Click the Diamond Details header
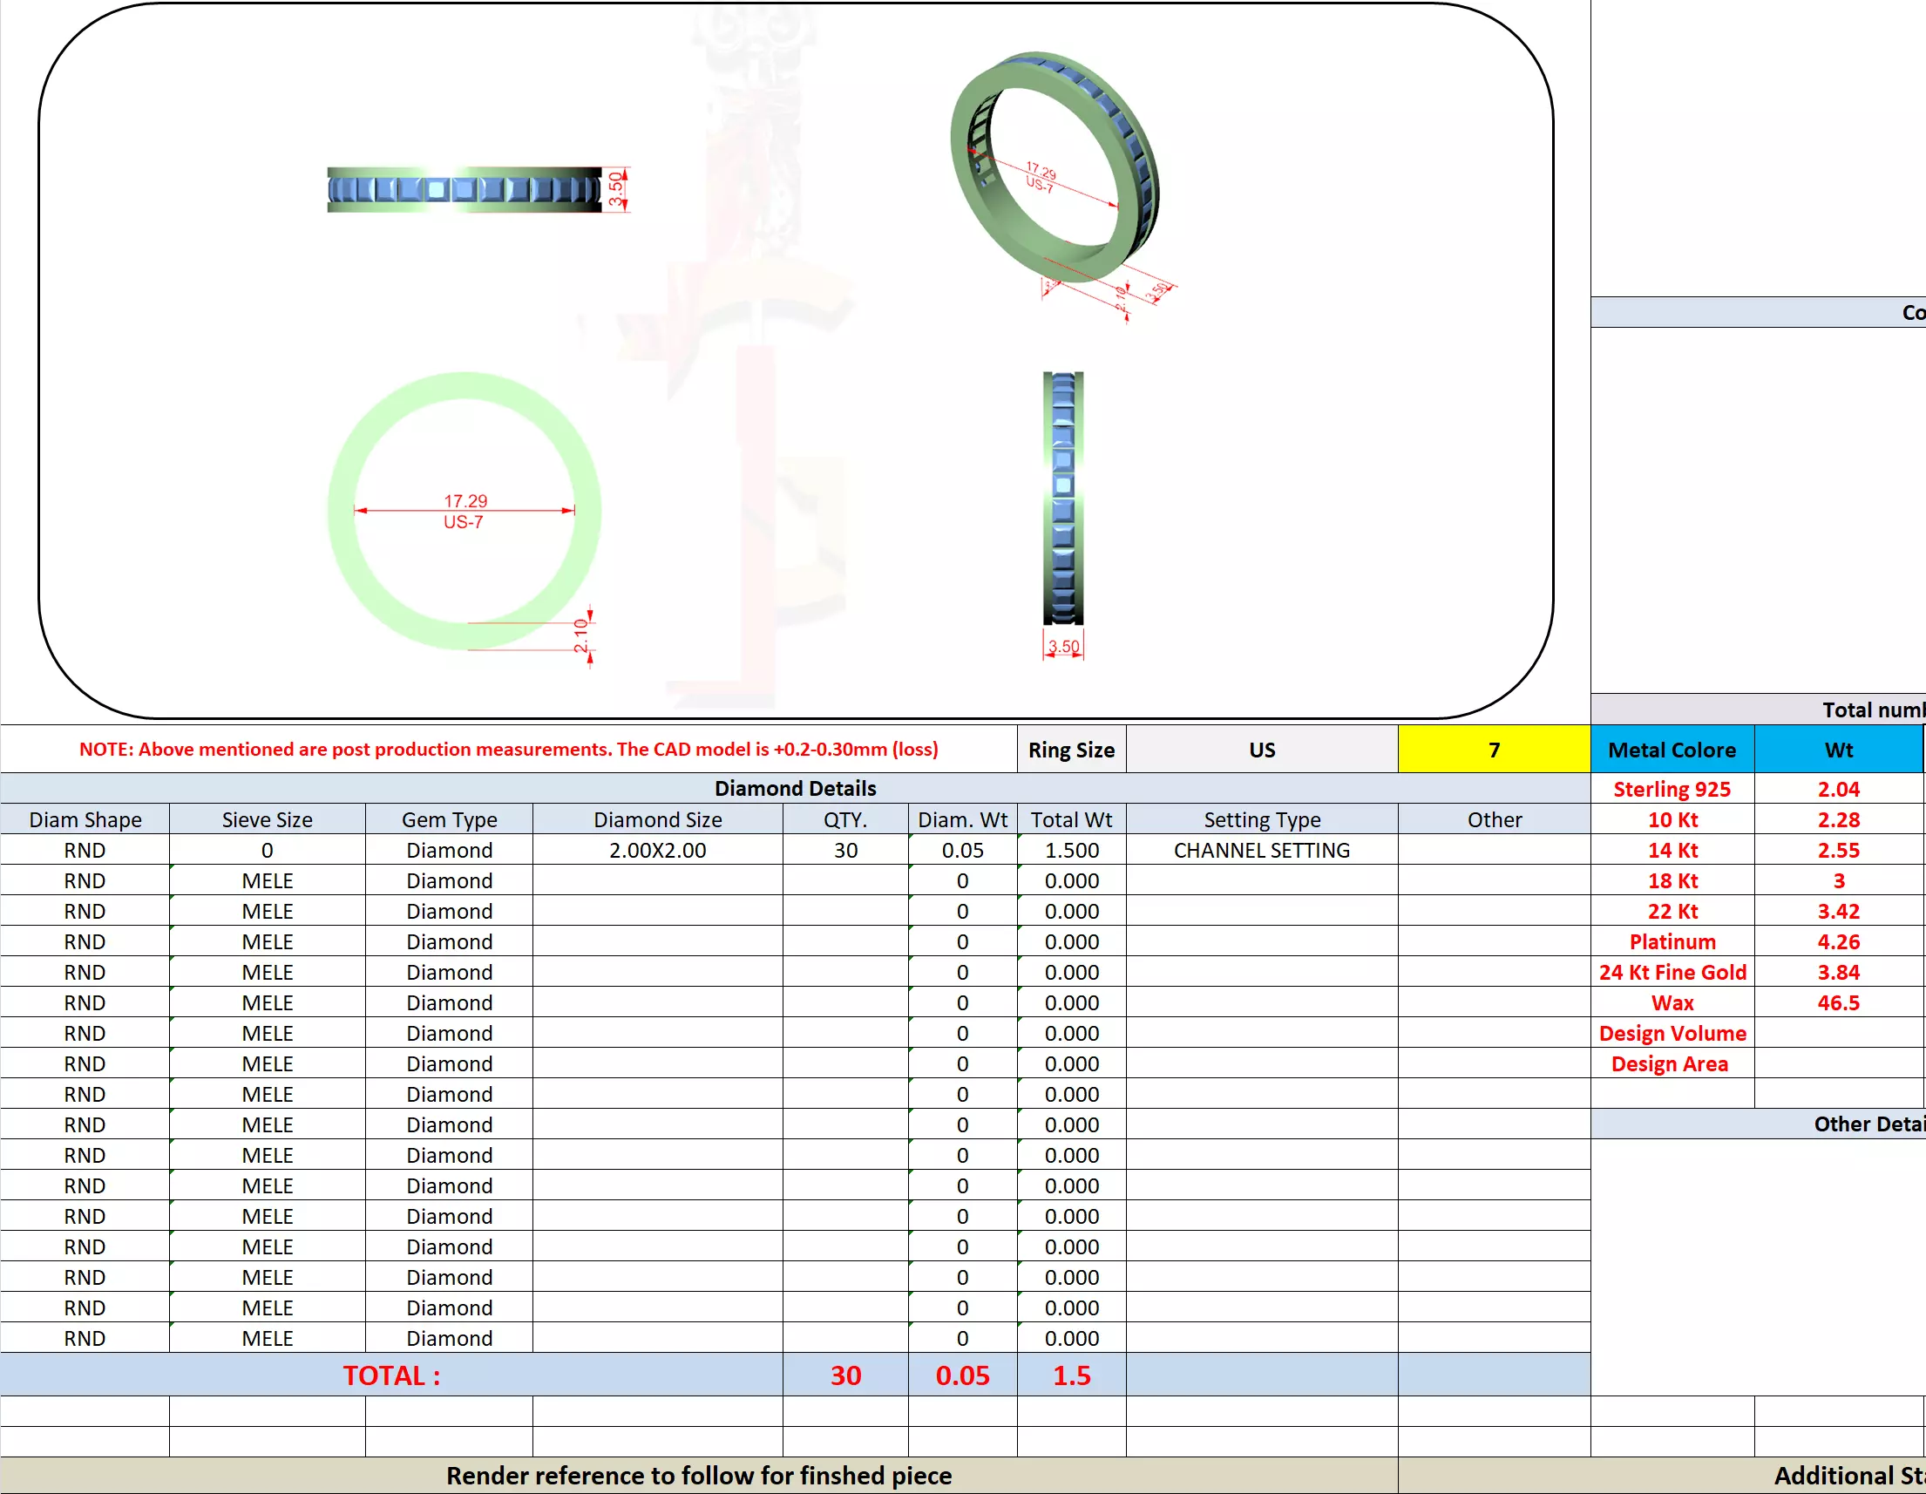1926x1494 pixels. [795, 788]
